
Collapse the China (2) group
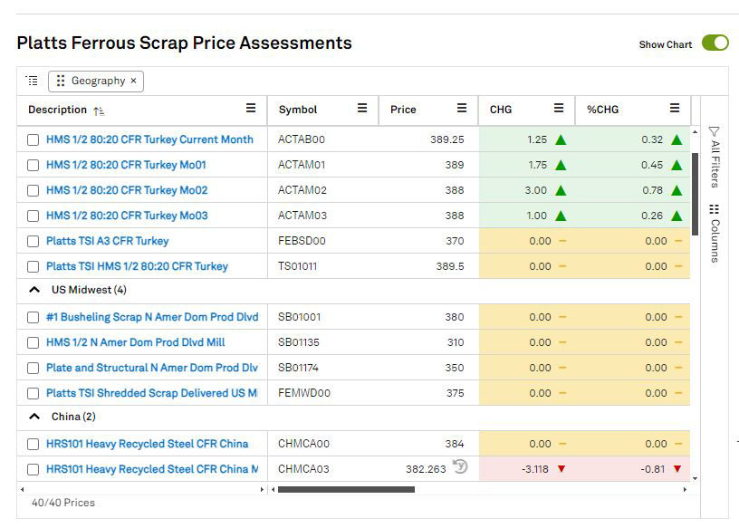pyautogui.click(x=34, y=418)
